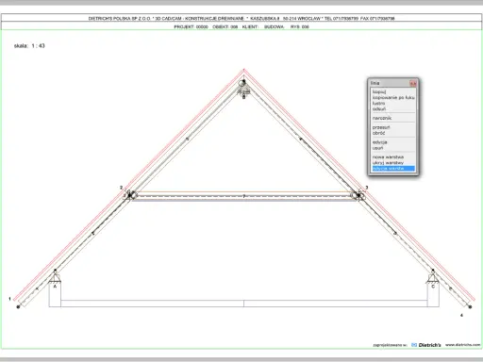Click the "PROJEKT: 00000" header text
The height and width of the screenshot is (362, 483).
point(191,27)
